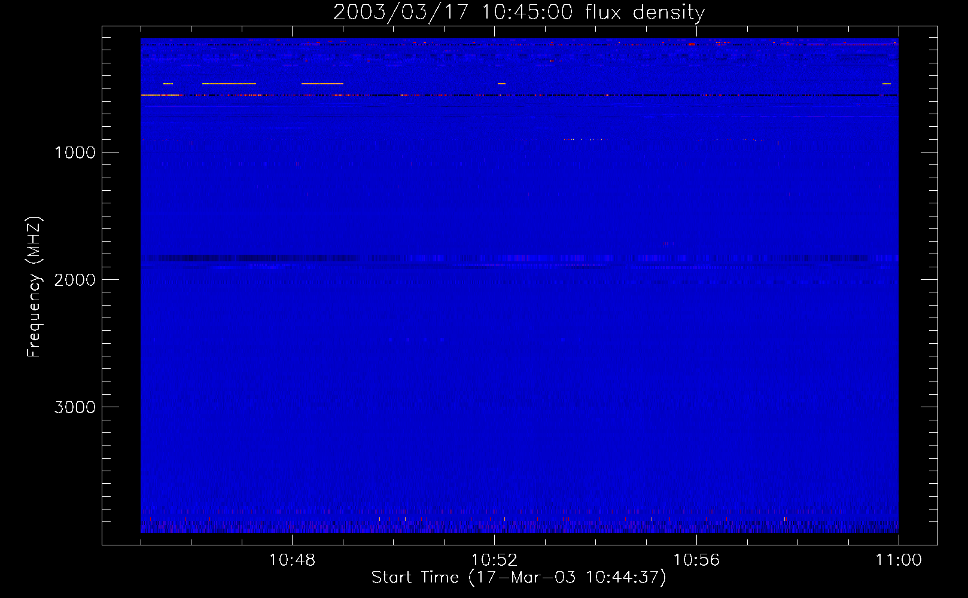Click the "Frequency (MHZ)" axis label
968x598 pixels.
pyautogui.click(x=34, y=287)
